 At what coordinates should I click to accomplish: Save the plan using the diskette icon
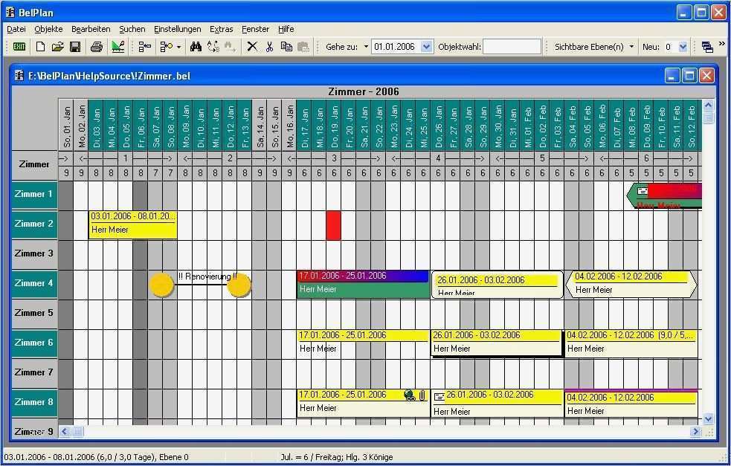click(77, 46)
